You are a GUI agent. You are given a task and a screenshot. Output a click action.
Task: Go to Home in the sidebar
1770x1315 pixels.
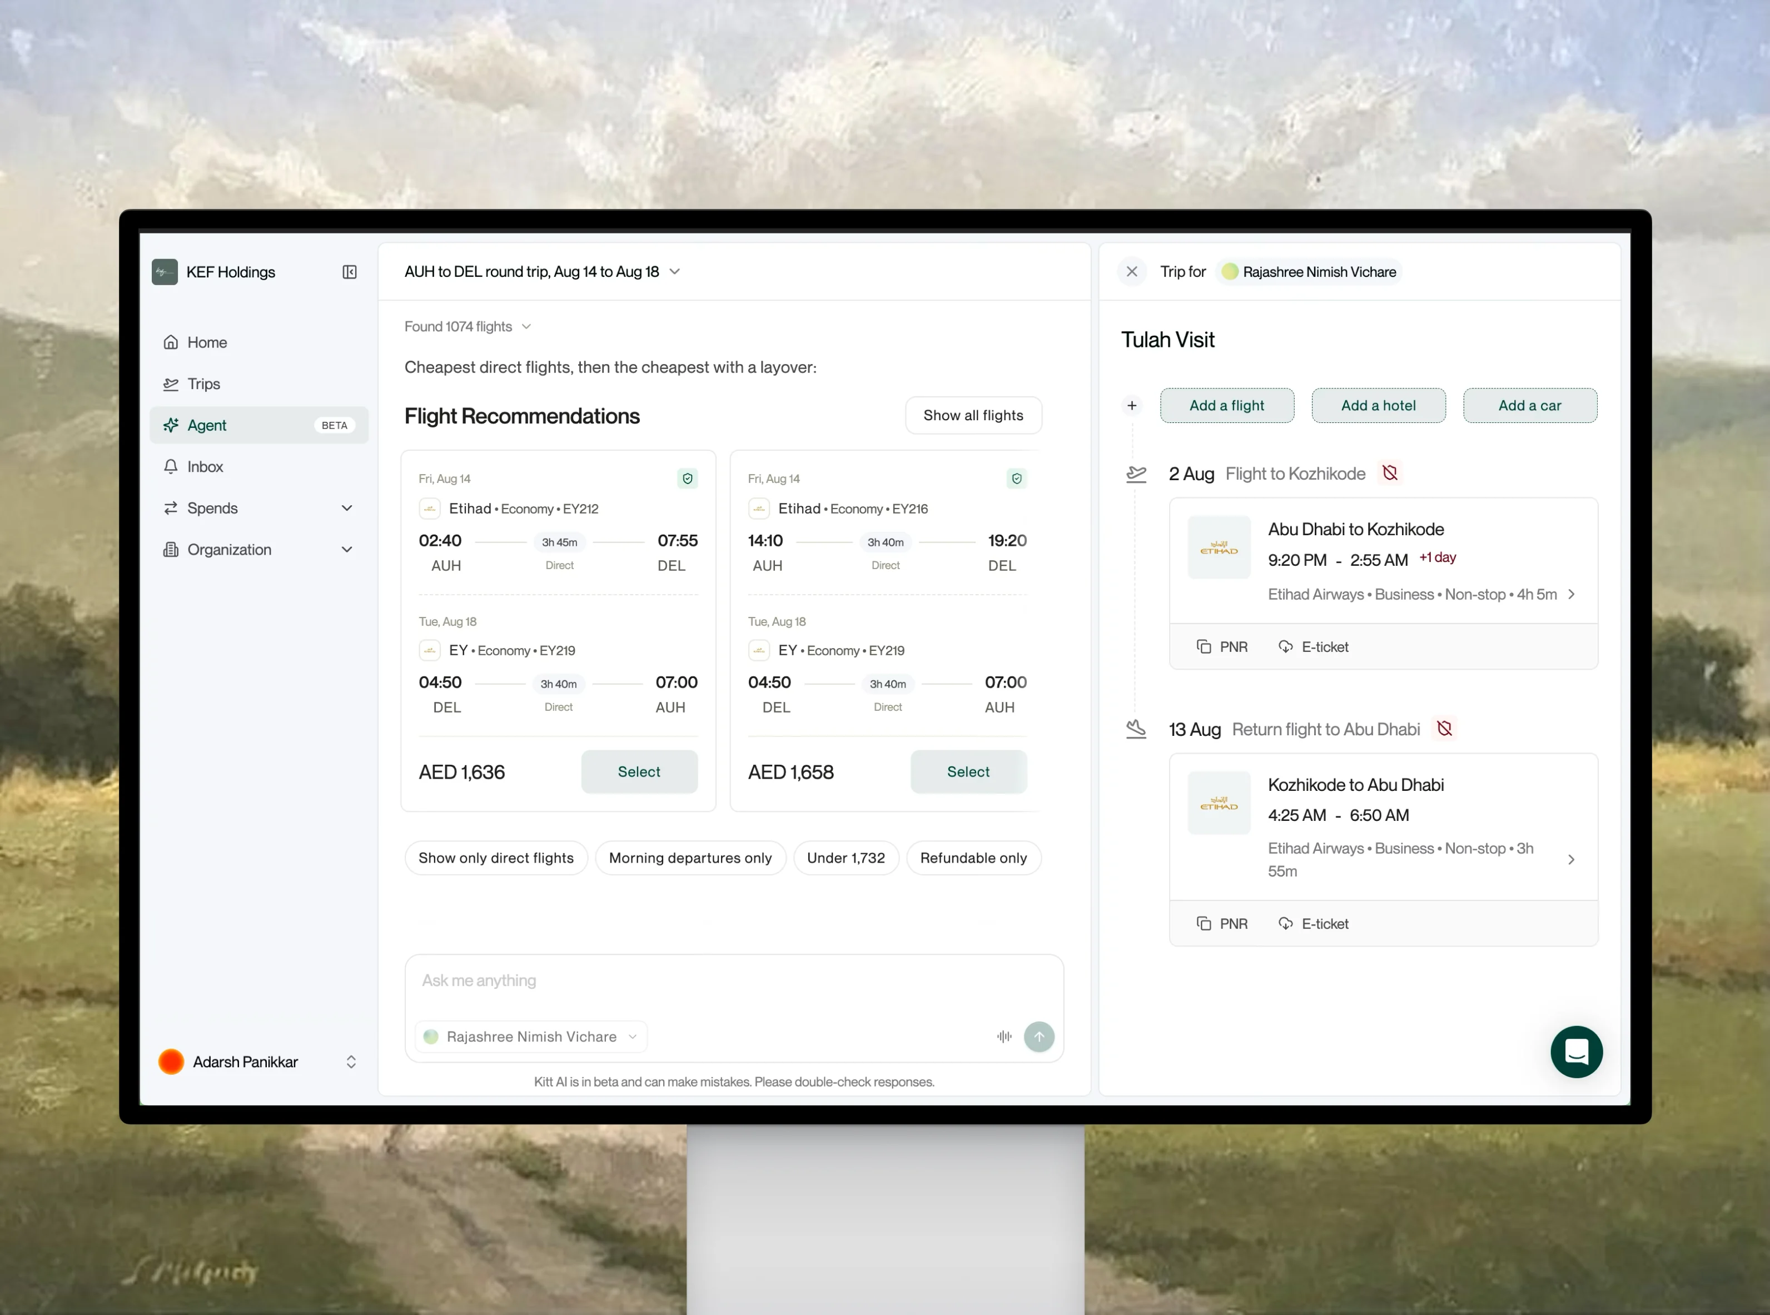click(x=258, y=342)
